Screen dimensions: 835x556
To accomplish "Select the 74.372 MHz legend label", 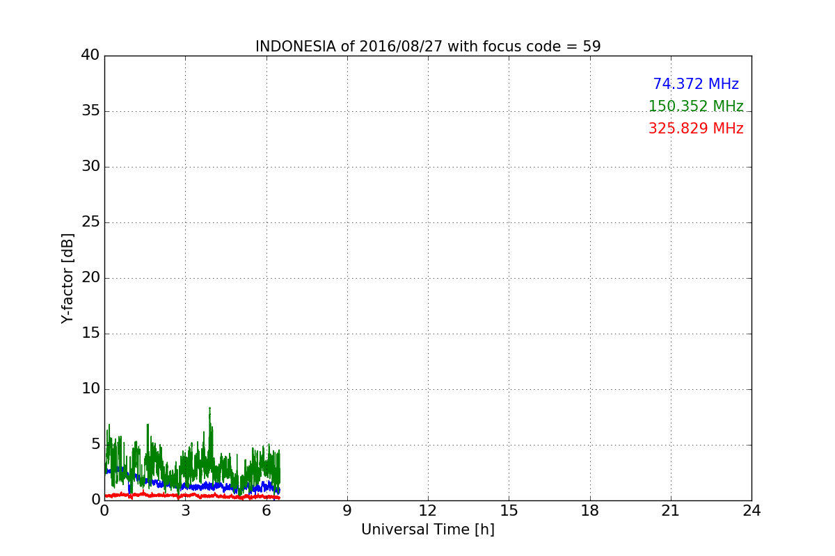I will [696, 84].
